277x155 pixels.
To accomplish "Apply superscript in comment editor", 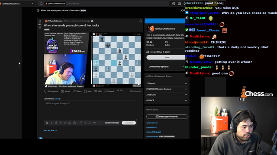I will (70, 123).
